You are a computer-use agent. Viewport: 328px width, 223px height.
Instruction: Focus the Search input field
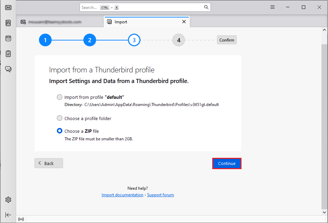145,7
